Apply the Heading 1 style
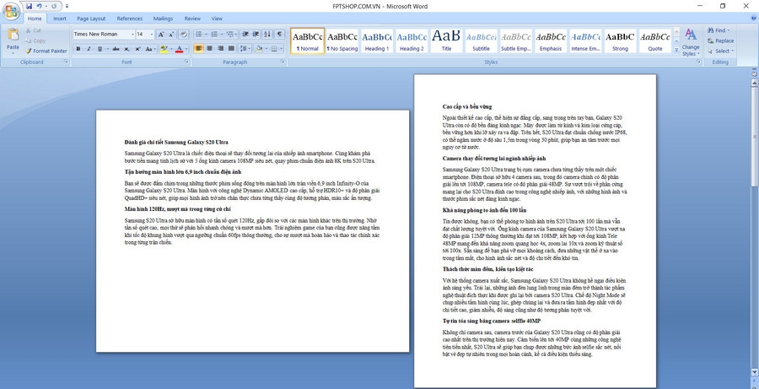Viewport: 759px width, 389px height. coord(377,41)
